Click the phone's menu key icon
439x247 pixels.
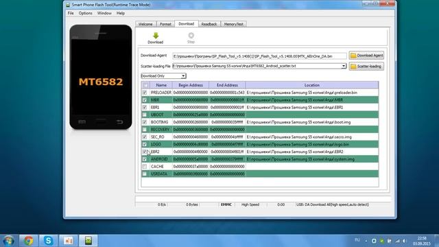pos(82,122)
